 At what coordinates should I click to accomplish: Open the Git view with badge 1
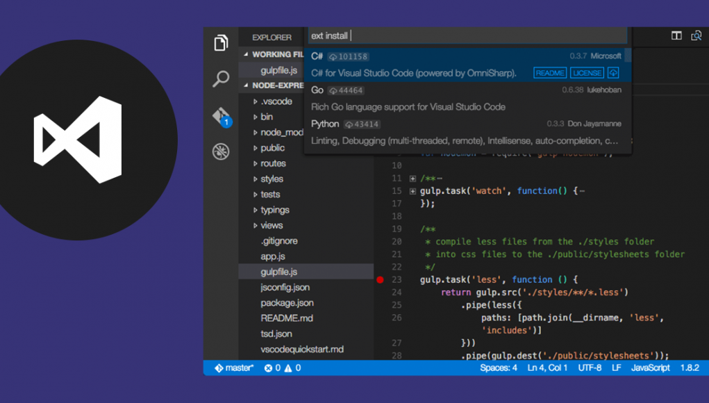point(222,116)
